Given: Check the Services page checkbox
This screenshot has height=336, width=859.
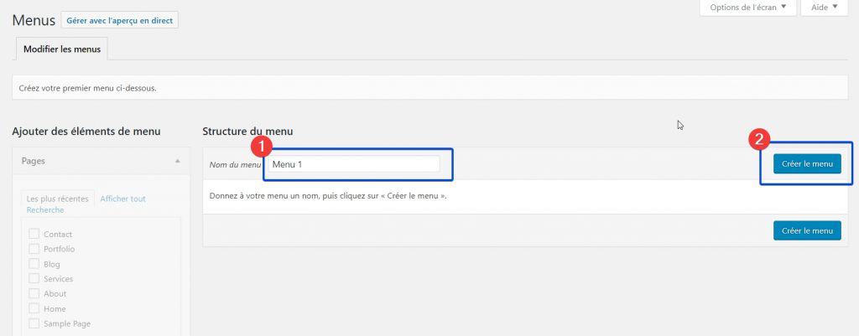Looking at the screenshot, I should pos(34,279).
